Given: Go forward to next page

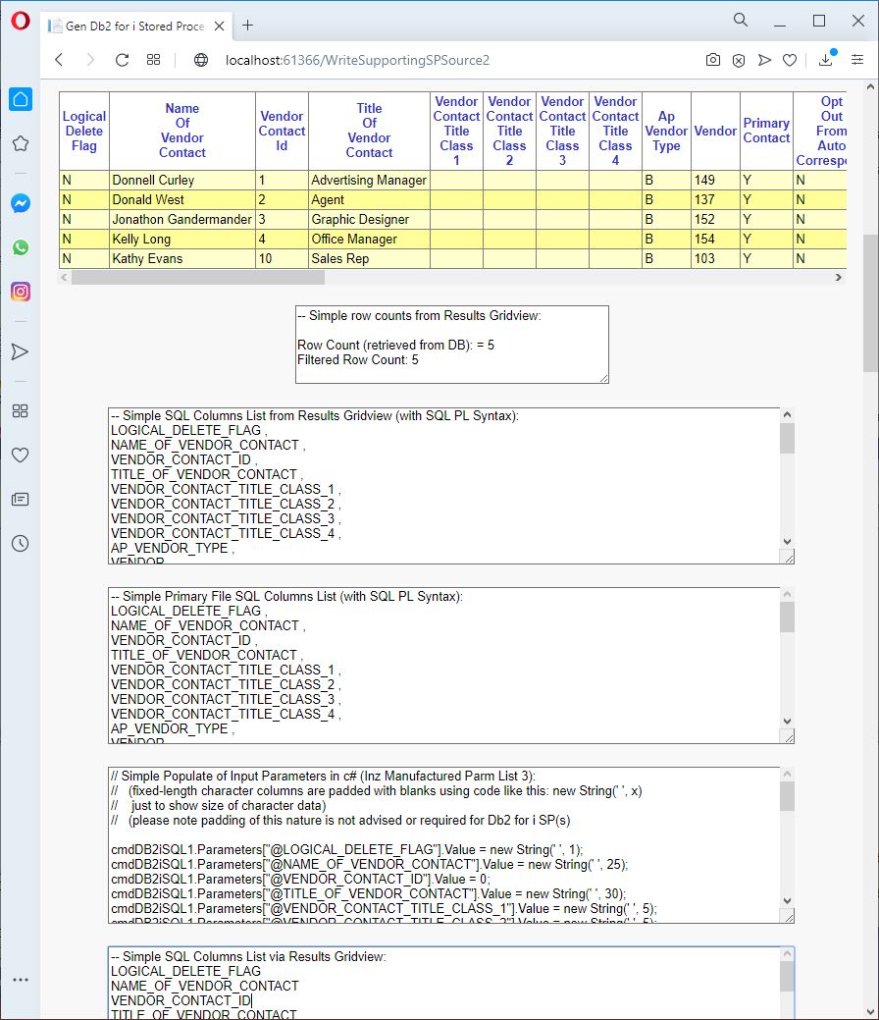Looking at the screenshot, I should [x=90, y=60].
